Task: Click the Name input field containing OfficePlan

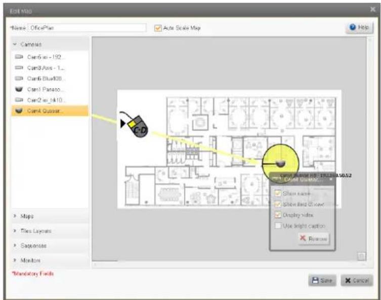Action: [87, 28]
